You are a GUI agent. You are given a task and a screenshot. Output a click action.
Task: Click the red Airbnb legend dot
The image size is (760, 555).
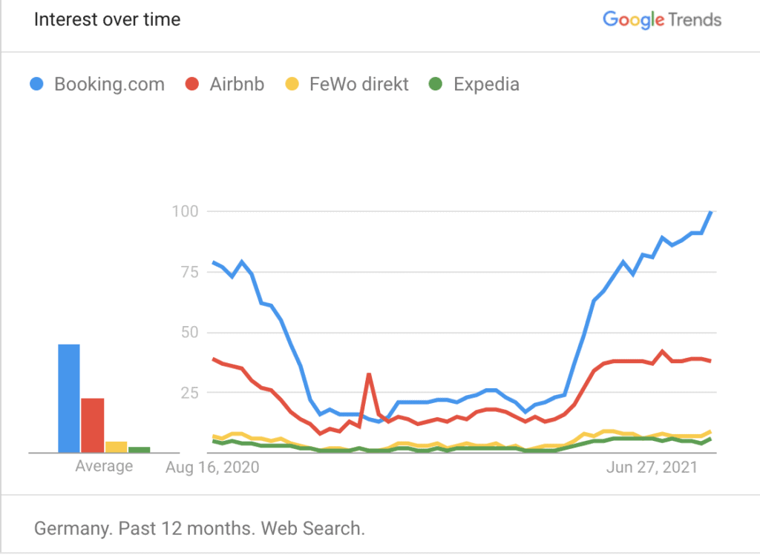(x=192, y=84)
